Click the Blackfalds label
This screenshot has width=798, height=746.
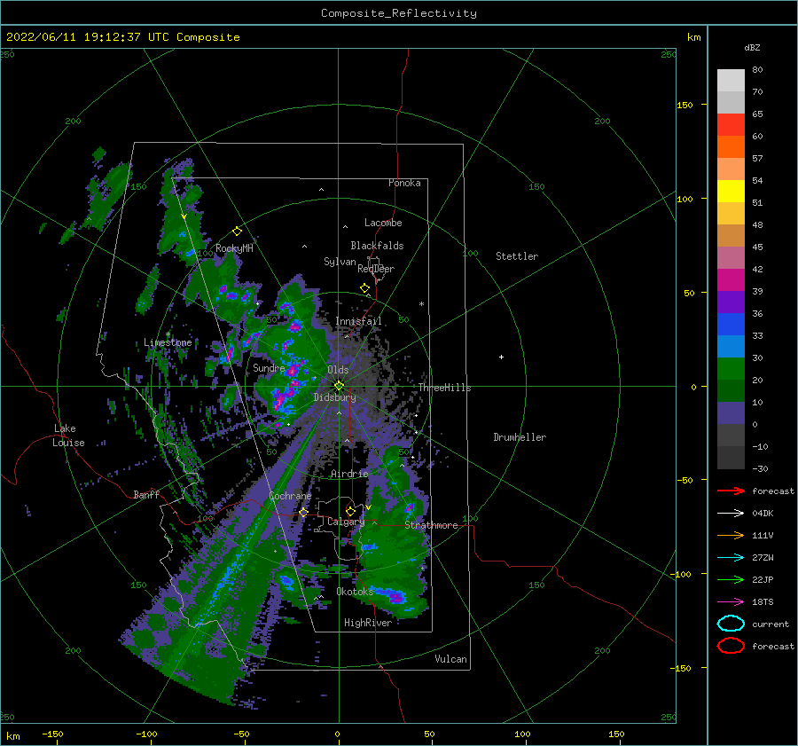[x=377, y=246]
